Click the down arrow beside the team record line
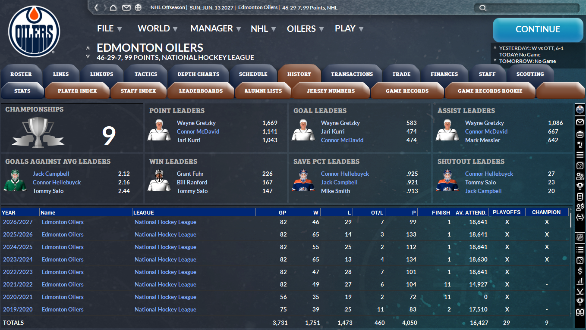The image size is (586, 330). tap(88, 56)
